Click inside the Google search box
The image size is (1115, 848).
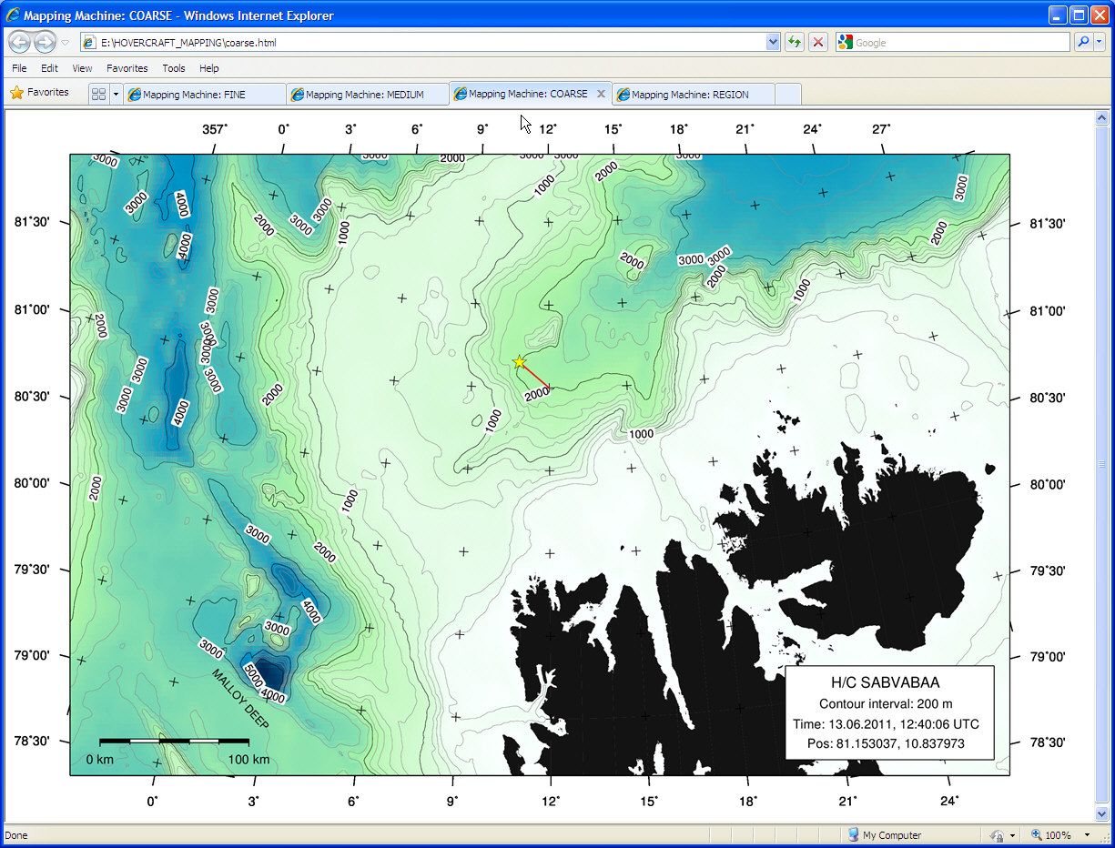pyautogui.click(x=956, y=42)
